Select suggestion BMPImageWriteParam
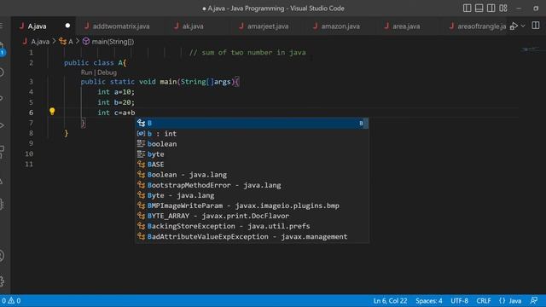546x307 pixels. tap(252, 206)
